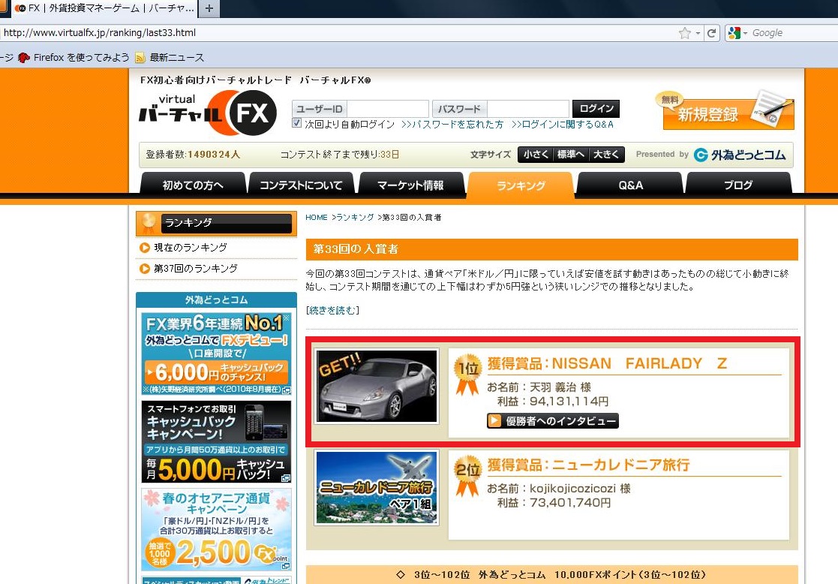Click the arrow icon beside 第37回のランキング
The image size is (838, 584).
144,269
